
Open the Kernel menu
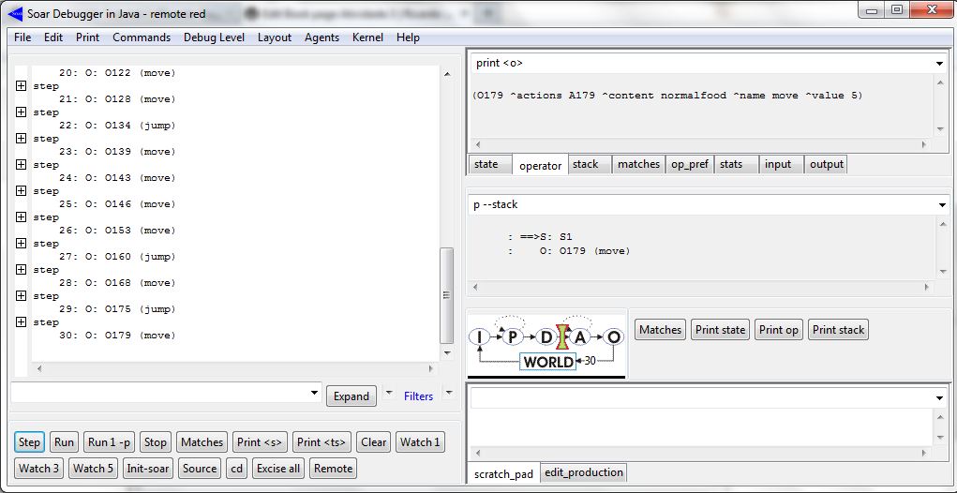click(366, 37)
